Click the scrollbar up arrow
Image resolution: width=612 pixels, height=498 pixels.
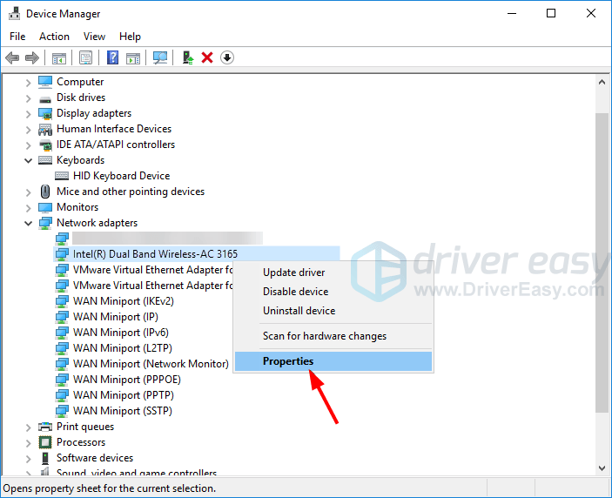602,82
